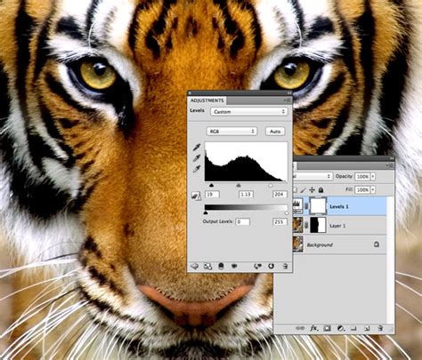Click mask link on Levels 1 layer

[306, 206]
